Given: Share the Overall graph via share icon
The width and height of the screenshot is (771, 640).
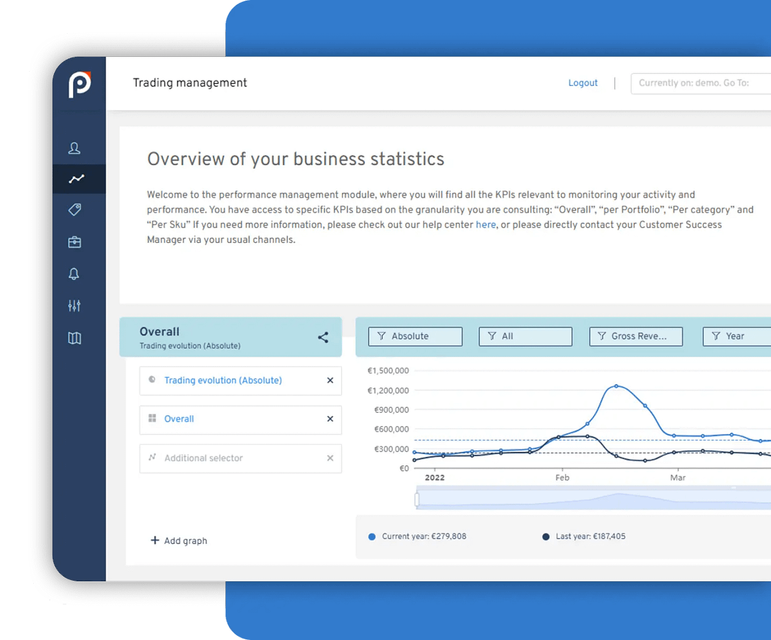Looking at the screenshot, I should [323, 337].
